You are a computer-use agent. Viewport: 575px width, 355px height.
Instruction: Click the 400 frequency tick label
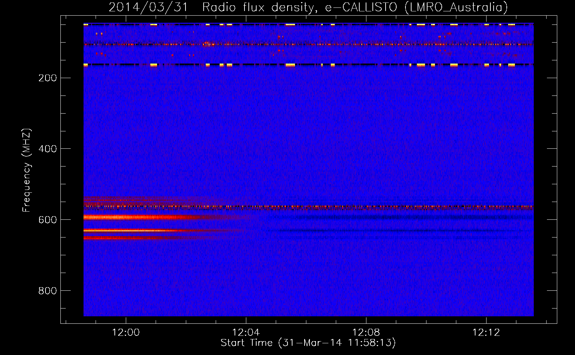point(48,149)
